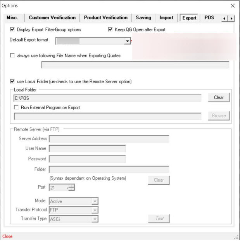Switch to the Customer Verification tab

[52, 18]
